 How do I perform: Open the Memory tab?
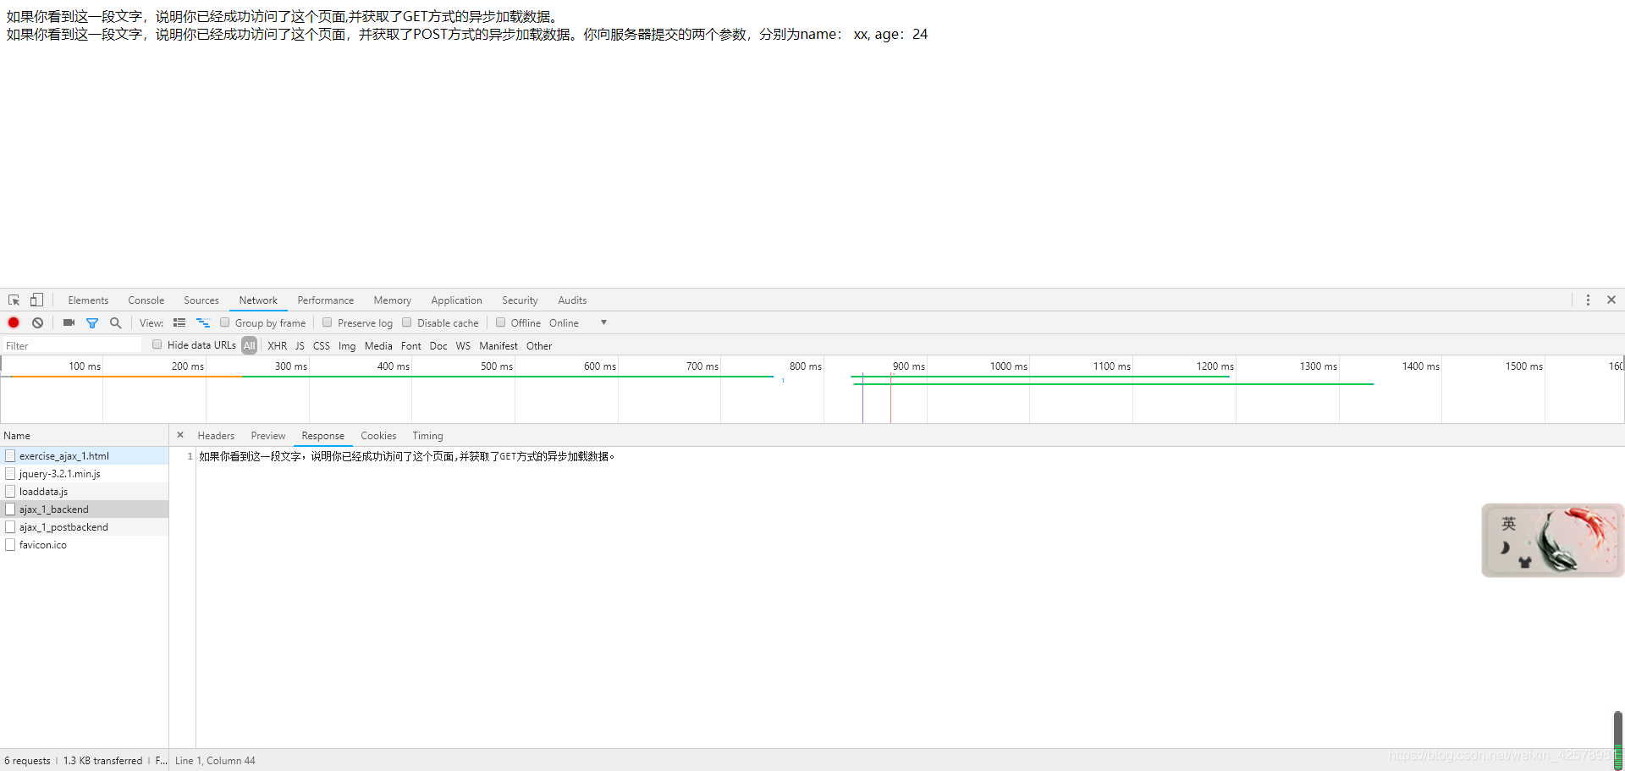393,300
